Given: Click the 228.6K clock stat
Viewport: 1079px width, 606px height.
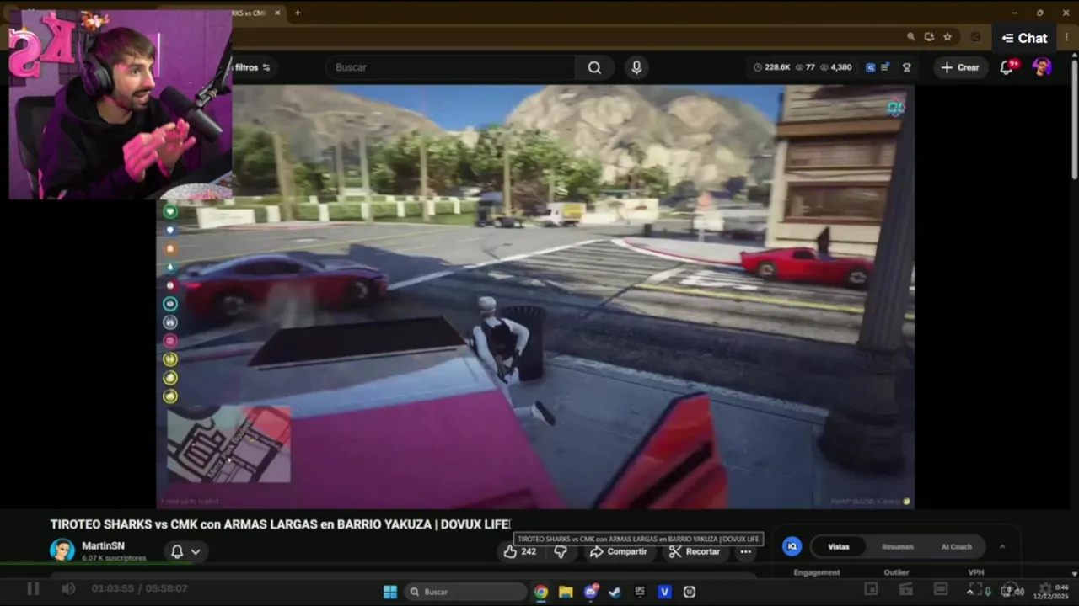Looking at the screenshot, I should pyautogui.click(x=771, y=67).
